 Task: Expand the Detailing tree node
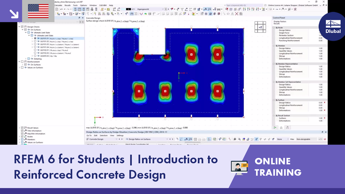click(x=26, y=59)
